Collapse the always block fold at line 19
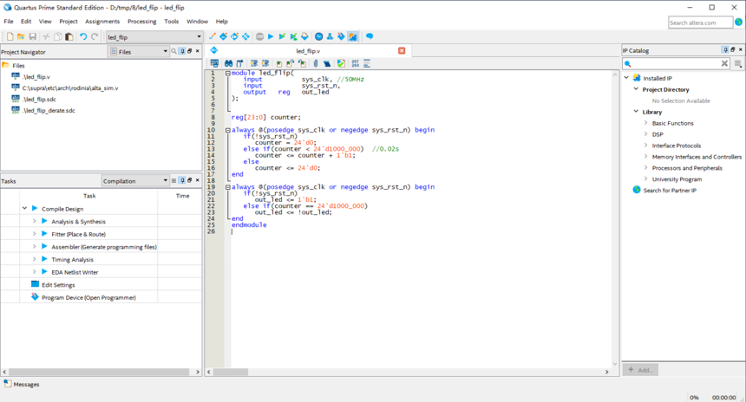Image resolution: width=746 pixels, height=402 pixels. [x=228, y=187]
